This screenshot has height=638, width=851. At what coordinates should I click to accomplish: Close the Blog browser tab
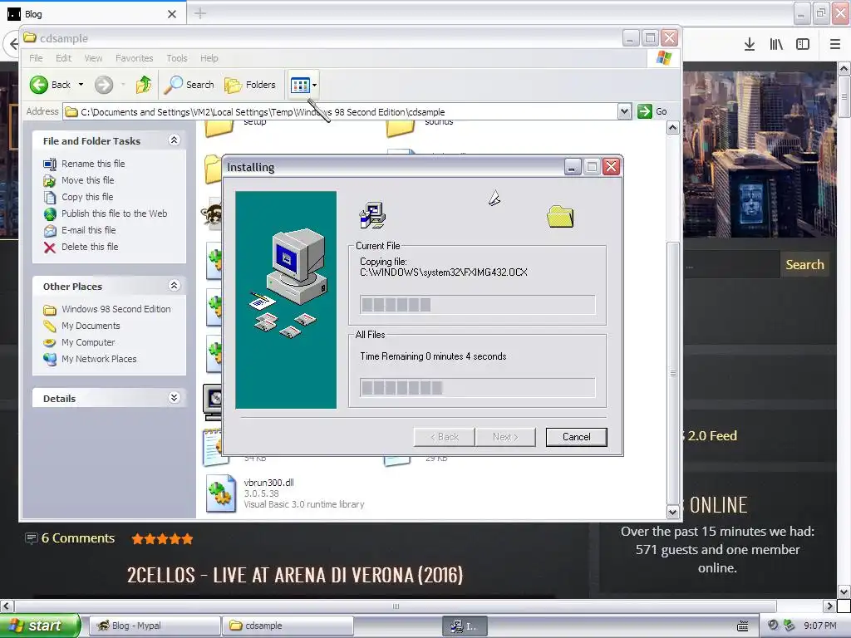point(171,14)
